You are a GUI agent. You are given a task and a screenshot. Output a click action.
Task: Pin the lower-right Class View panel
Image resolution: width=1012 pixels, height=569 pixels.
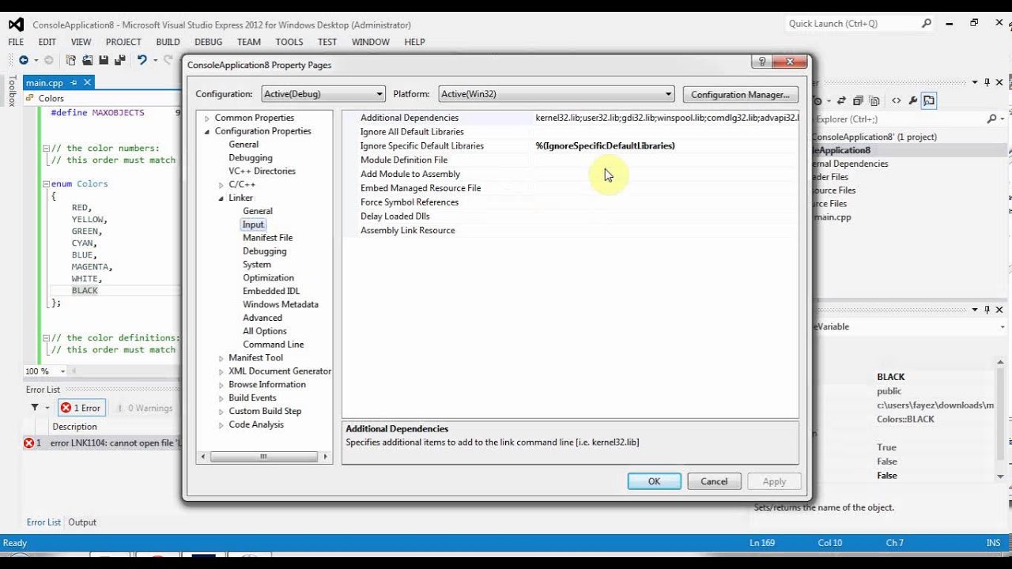point(987,310)
